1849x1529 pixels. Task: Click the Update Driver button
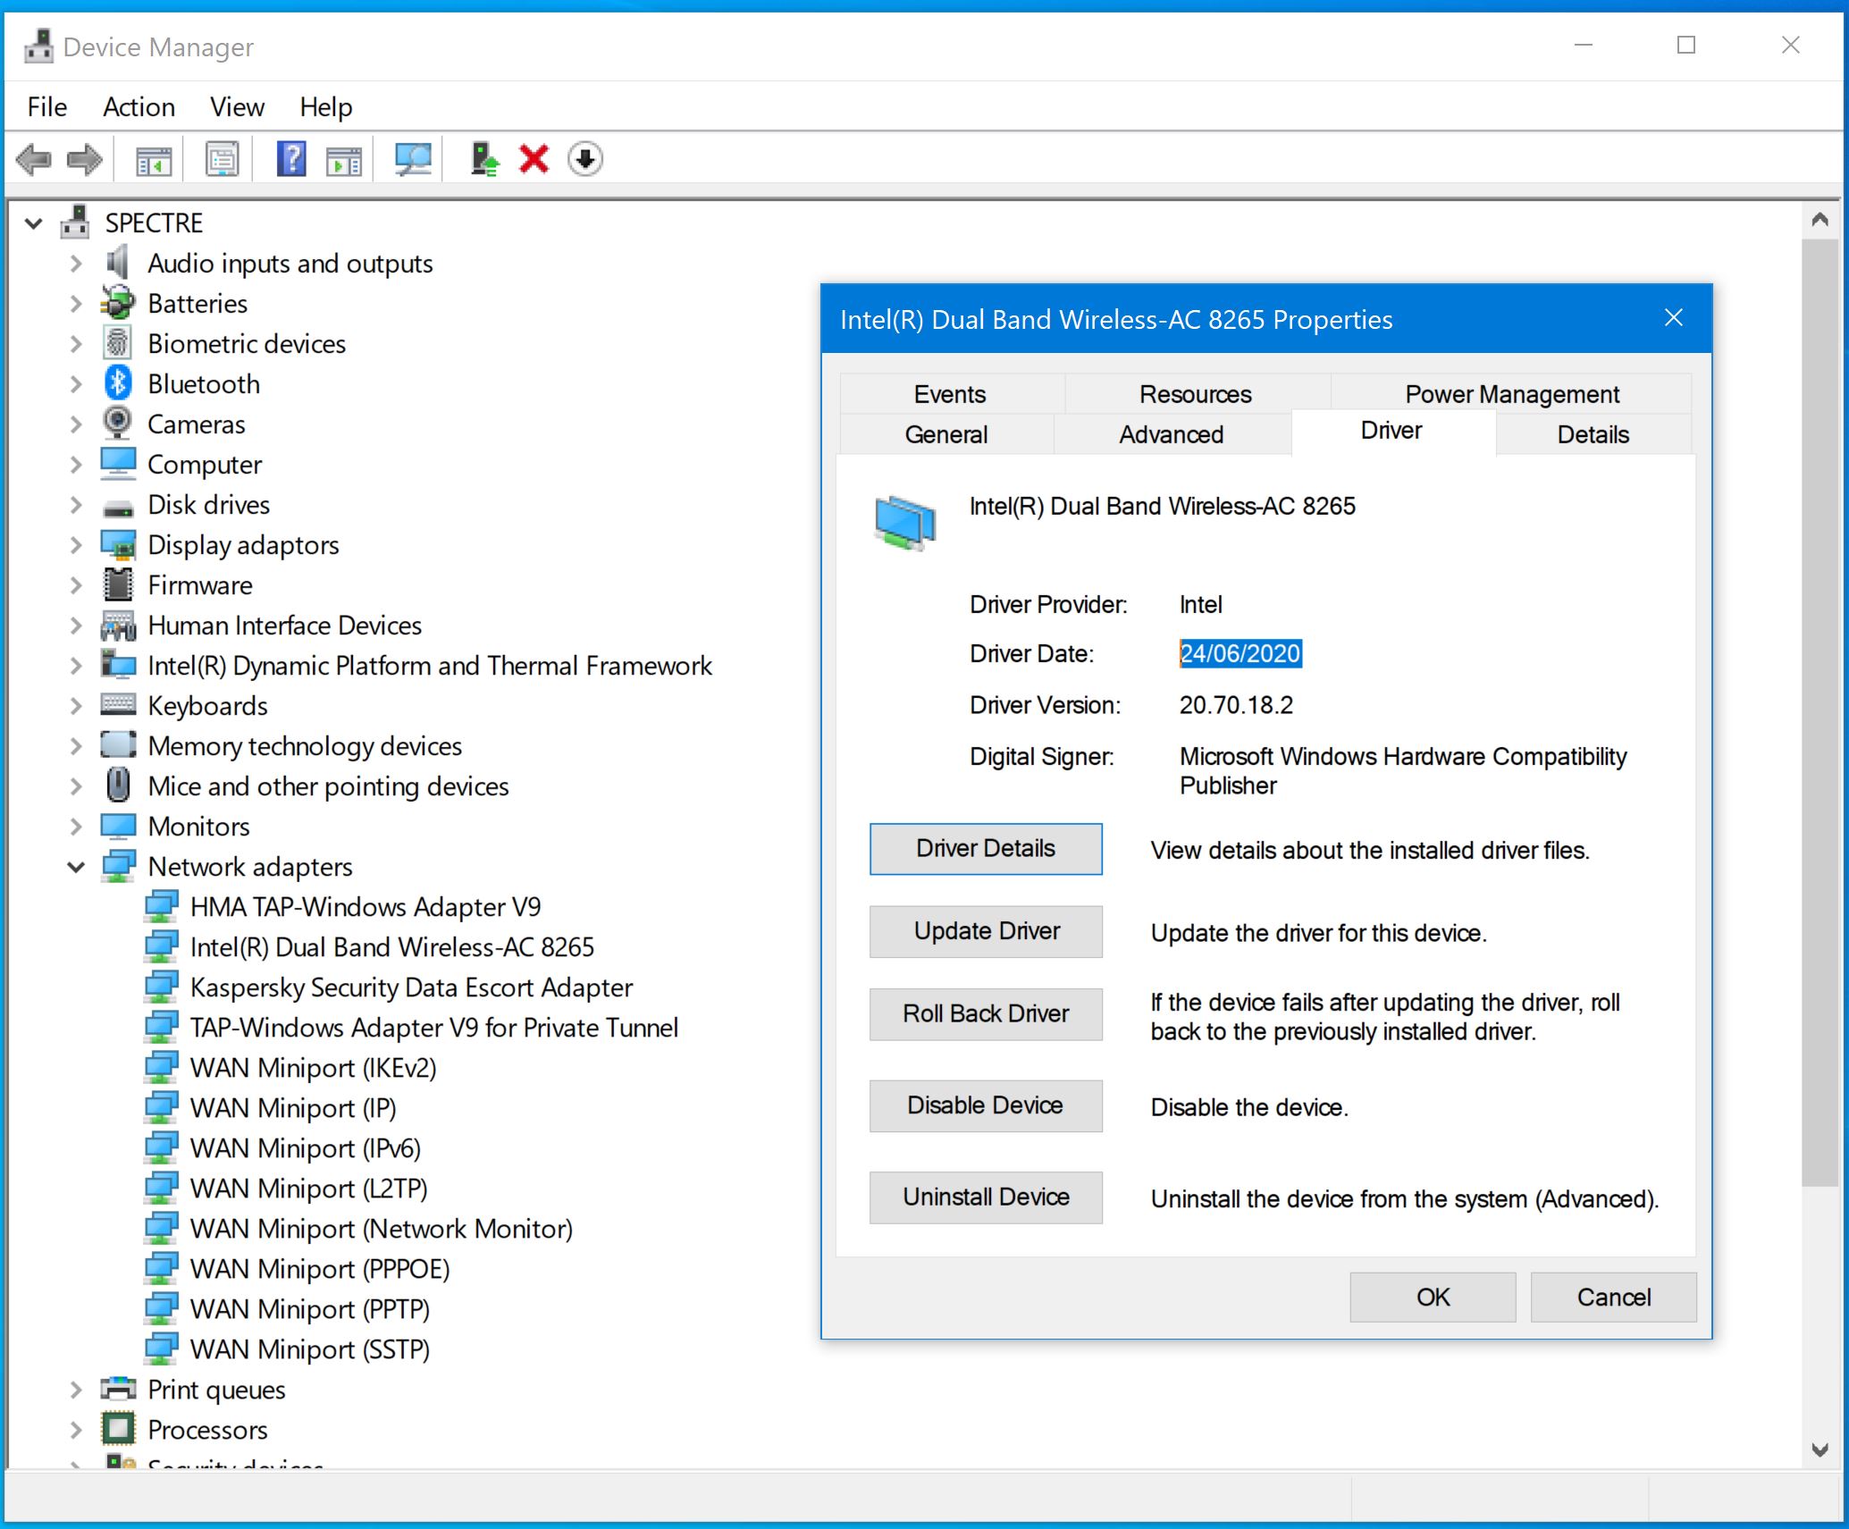(985, 931)
